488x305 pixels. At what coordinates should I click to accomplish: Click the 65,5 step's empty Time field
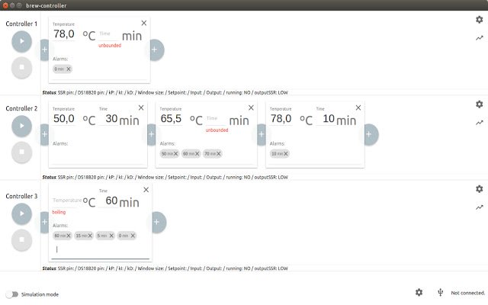216,119
